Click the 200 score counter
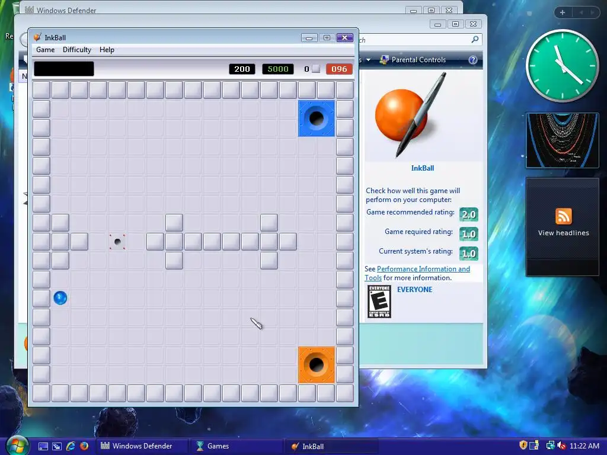607x455 pixels. coord(242,69)
